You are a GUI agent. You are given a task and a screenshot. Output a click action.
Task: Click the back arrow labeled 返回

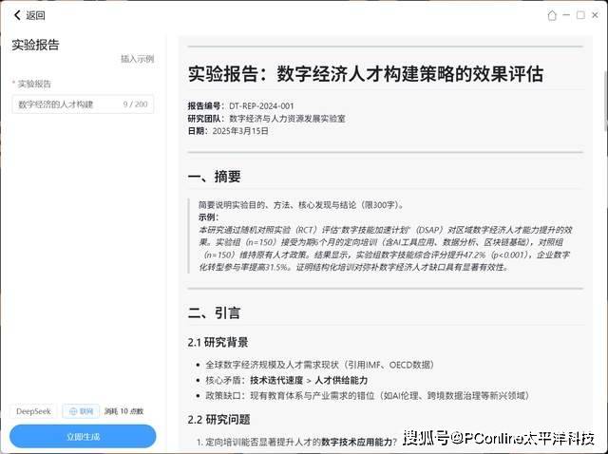[28, 15]
